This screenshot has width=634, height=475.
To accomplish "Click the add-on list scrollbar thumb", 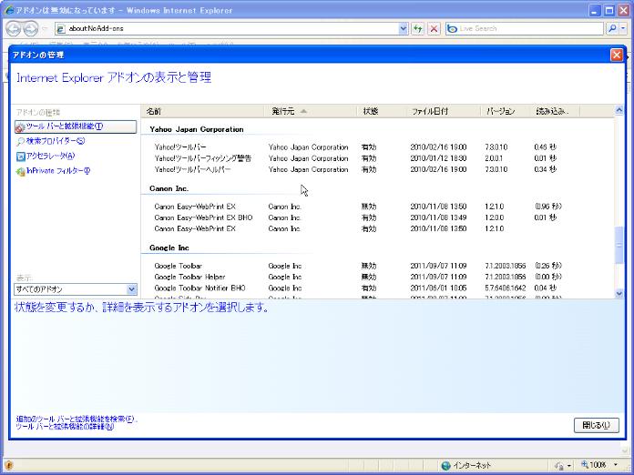I will click(619, 245).
